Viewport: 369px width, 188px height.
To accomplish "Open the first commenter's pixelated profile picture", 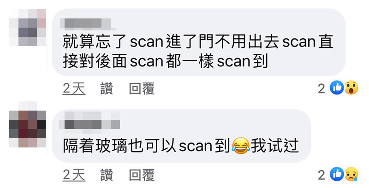I will tap(28, 28).
